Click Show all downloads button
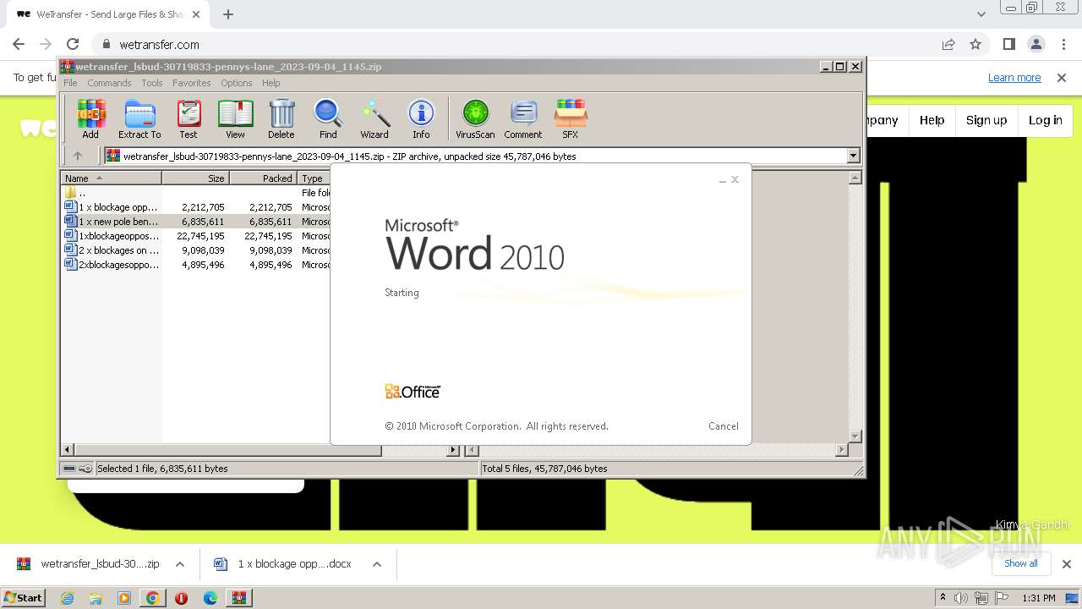The height and width of the screenshot is (609, 1082). (1021, 563)
